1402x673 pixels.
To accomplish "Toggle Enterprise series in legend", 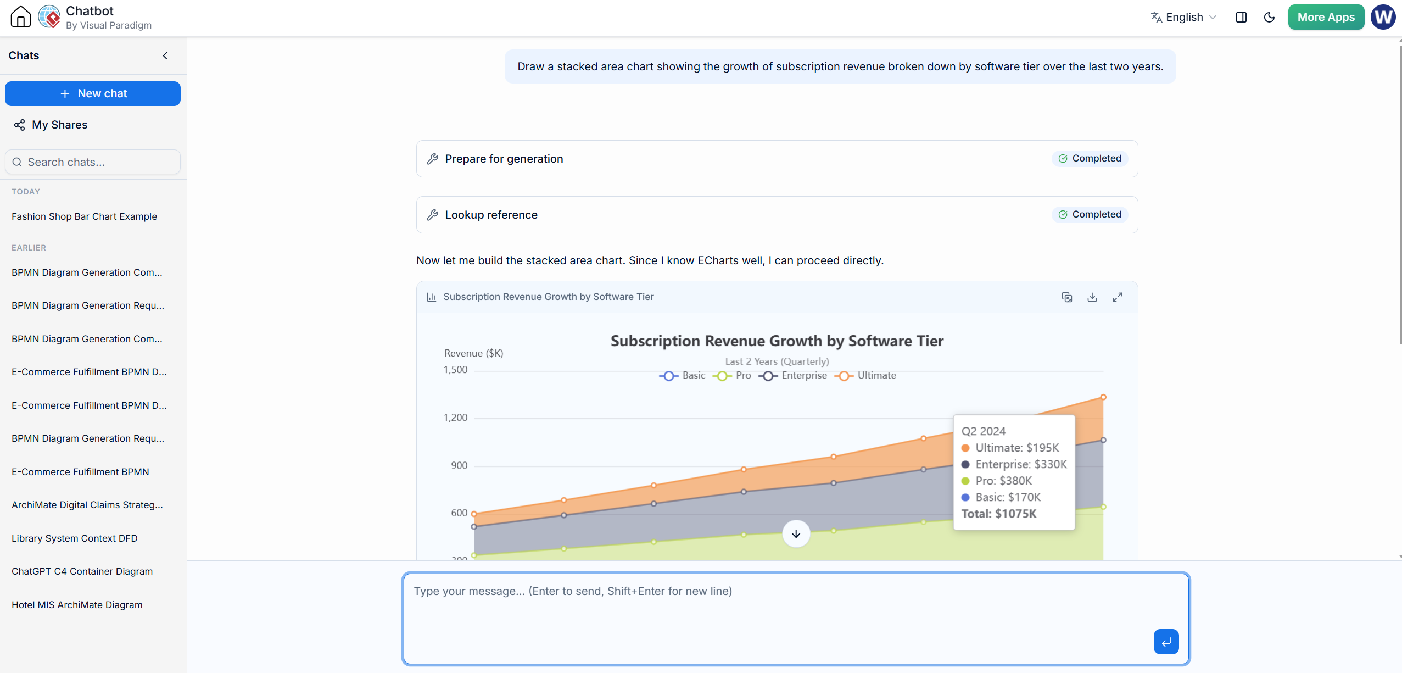I will [x=792, y=376].
